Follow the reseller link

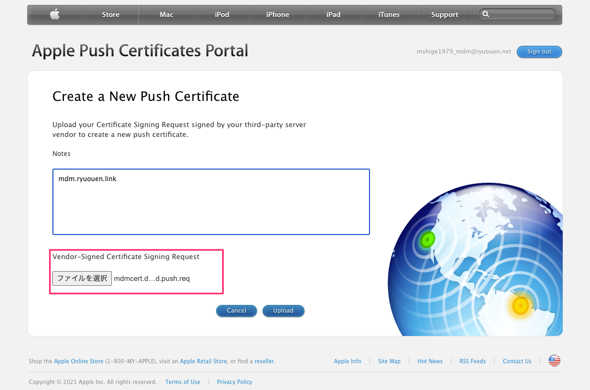[264, 361]
